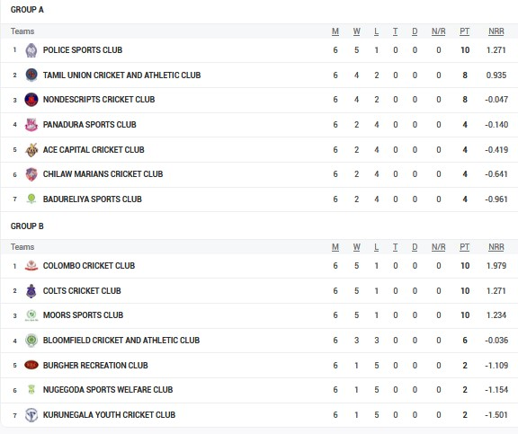518x434 pixels.
Task: Click the Police Sports Club logo
Action: coord(31,50)
